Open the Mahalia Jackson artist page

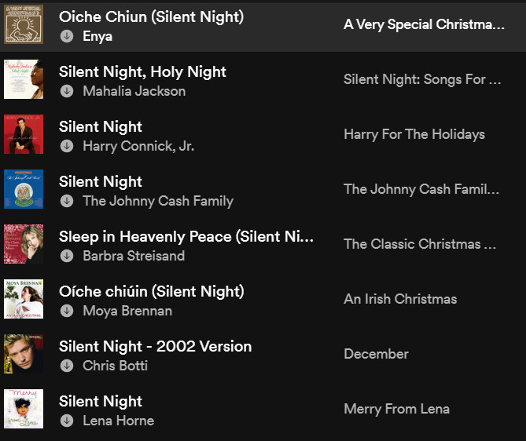click(134, 91)
